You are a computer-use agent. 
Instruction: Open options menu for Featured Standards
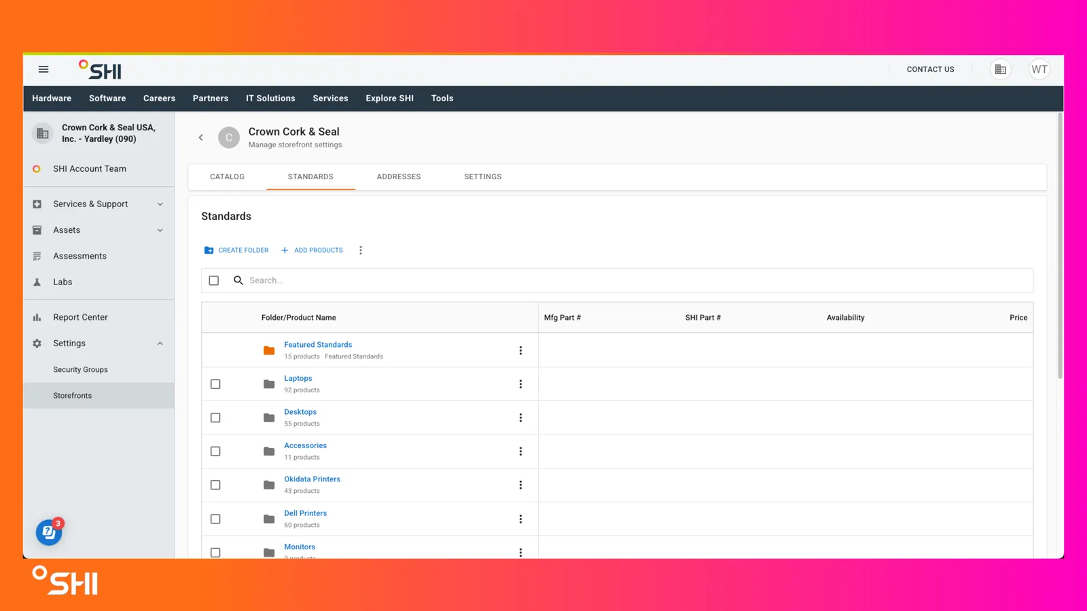[520, 350]
